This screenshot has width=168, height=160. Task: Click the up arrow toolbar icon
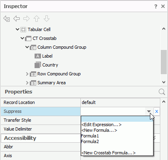(x=37, y=19)
